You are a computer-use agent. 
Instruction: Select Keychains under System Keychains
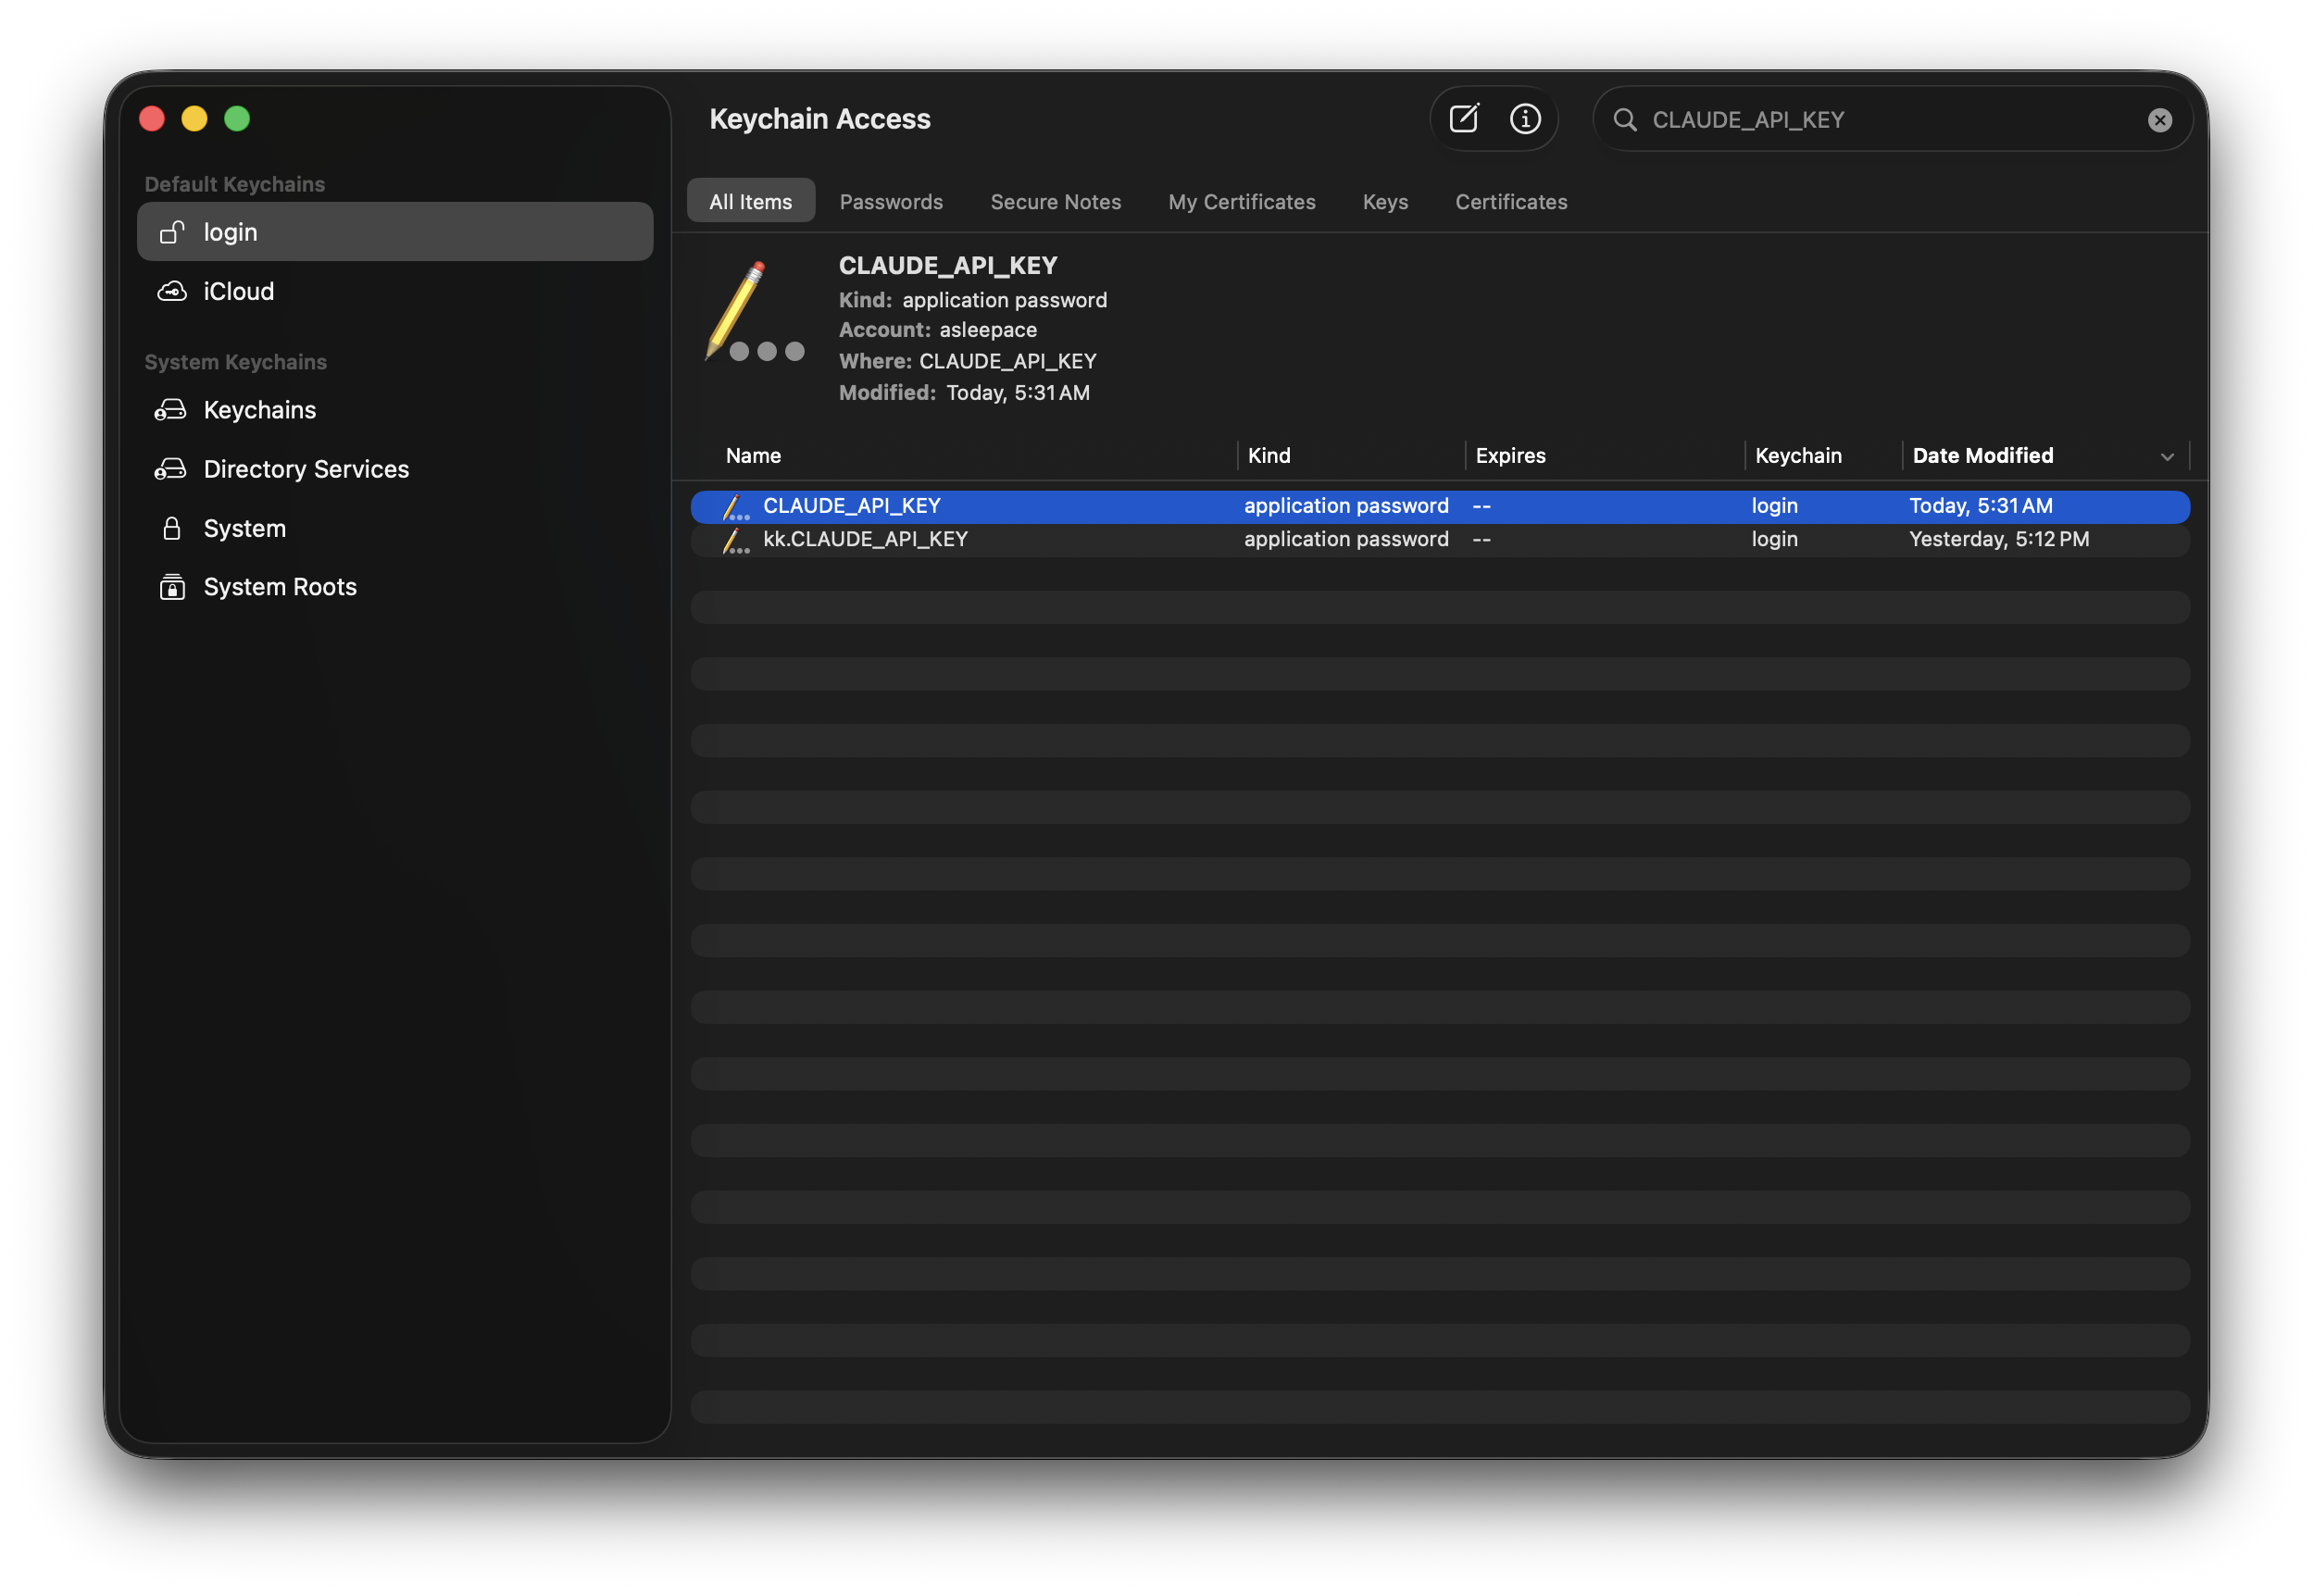(x=259, y=409)
